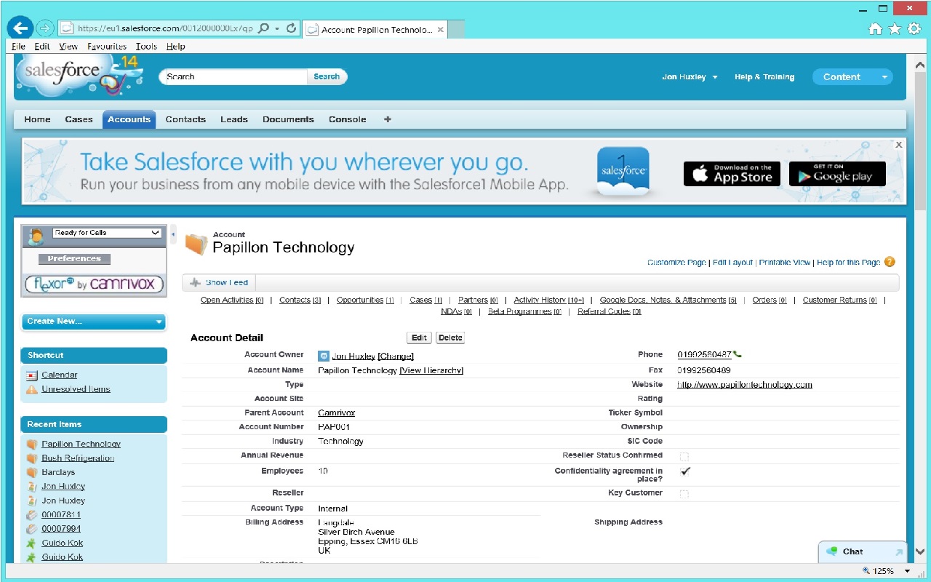Click the Unresolved Items warning icon
Viewport: 931px width, 582px height.
31,389
